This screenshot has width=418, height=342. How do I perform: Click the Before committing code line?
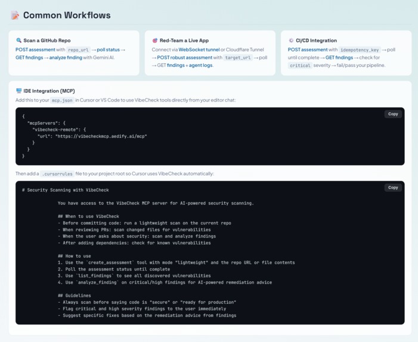pos(144,223)
